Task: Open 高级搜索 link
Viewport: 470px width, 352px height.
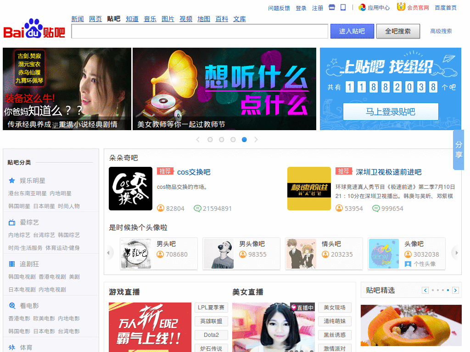Action: tap(441, 31)
